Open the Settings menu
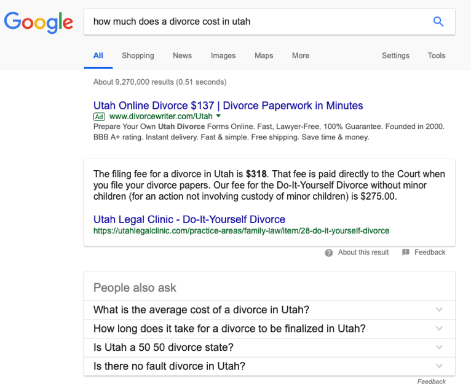Screen dimensions: 471x392 point(395,55)
